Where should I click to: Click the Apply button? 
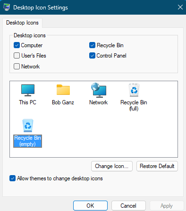click(167, 206)
